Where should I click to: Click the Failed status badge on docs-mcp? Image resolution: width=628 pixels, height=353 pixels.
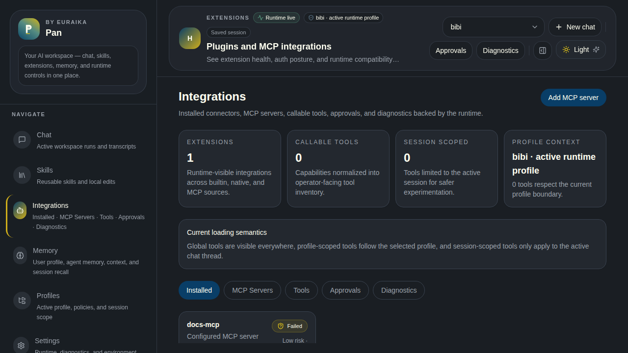(289, 326)
